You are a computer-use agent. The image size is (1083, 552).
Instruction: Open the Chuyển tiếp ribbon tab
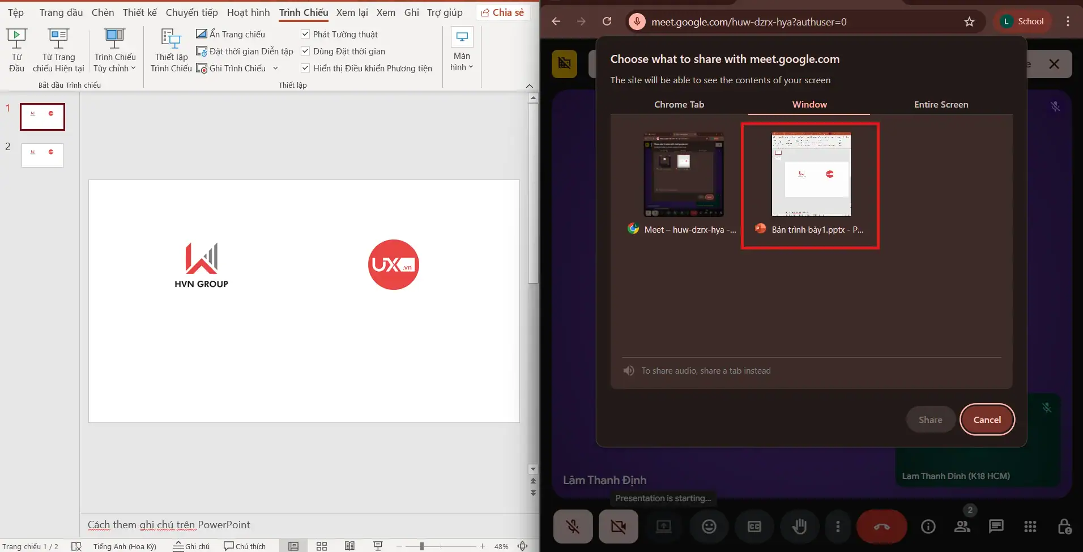[191, 12]
